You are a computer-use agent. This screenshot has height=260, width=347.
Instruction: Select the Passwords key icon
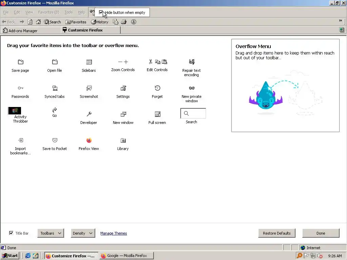tap(20, 88)
